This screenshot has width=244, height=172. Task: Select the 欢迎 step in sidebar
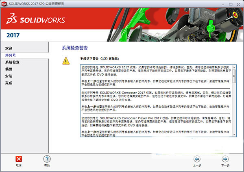(x=9, y=48)
